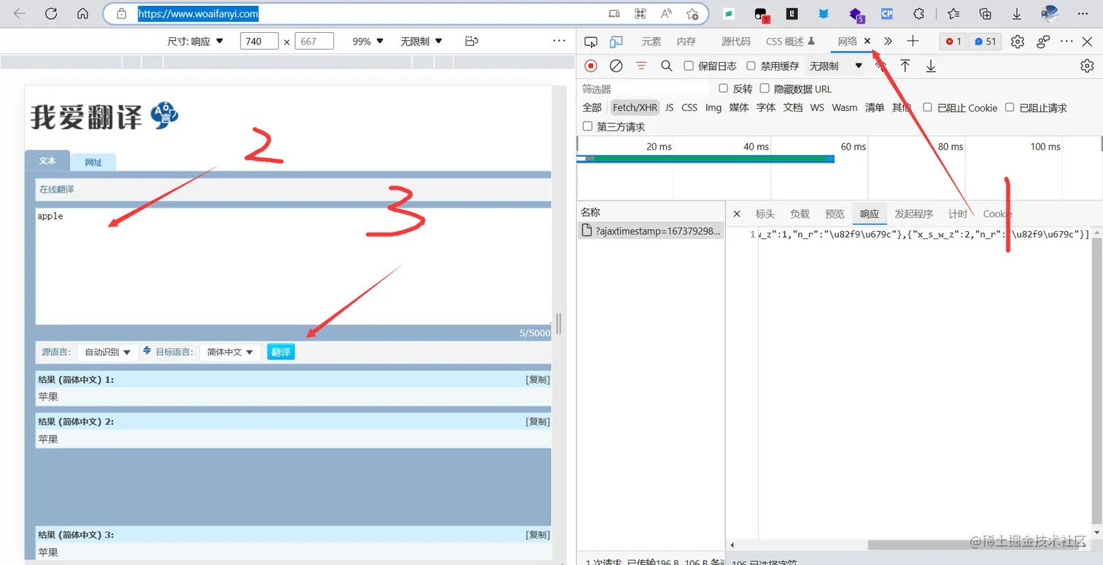Go to browser home page icon

82,13
